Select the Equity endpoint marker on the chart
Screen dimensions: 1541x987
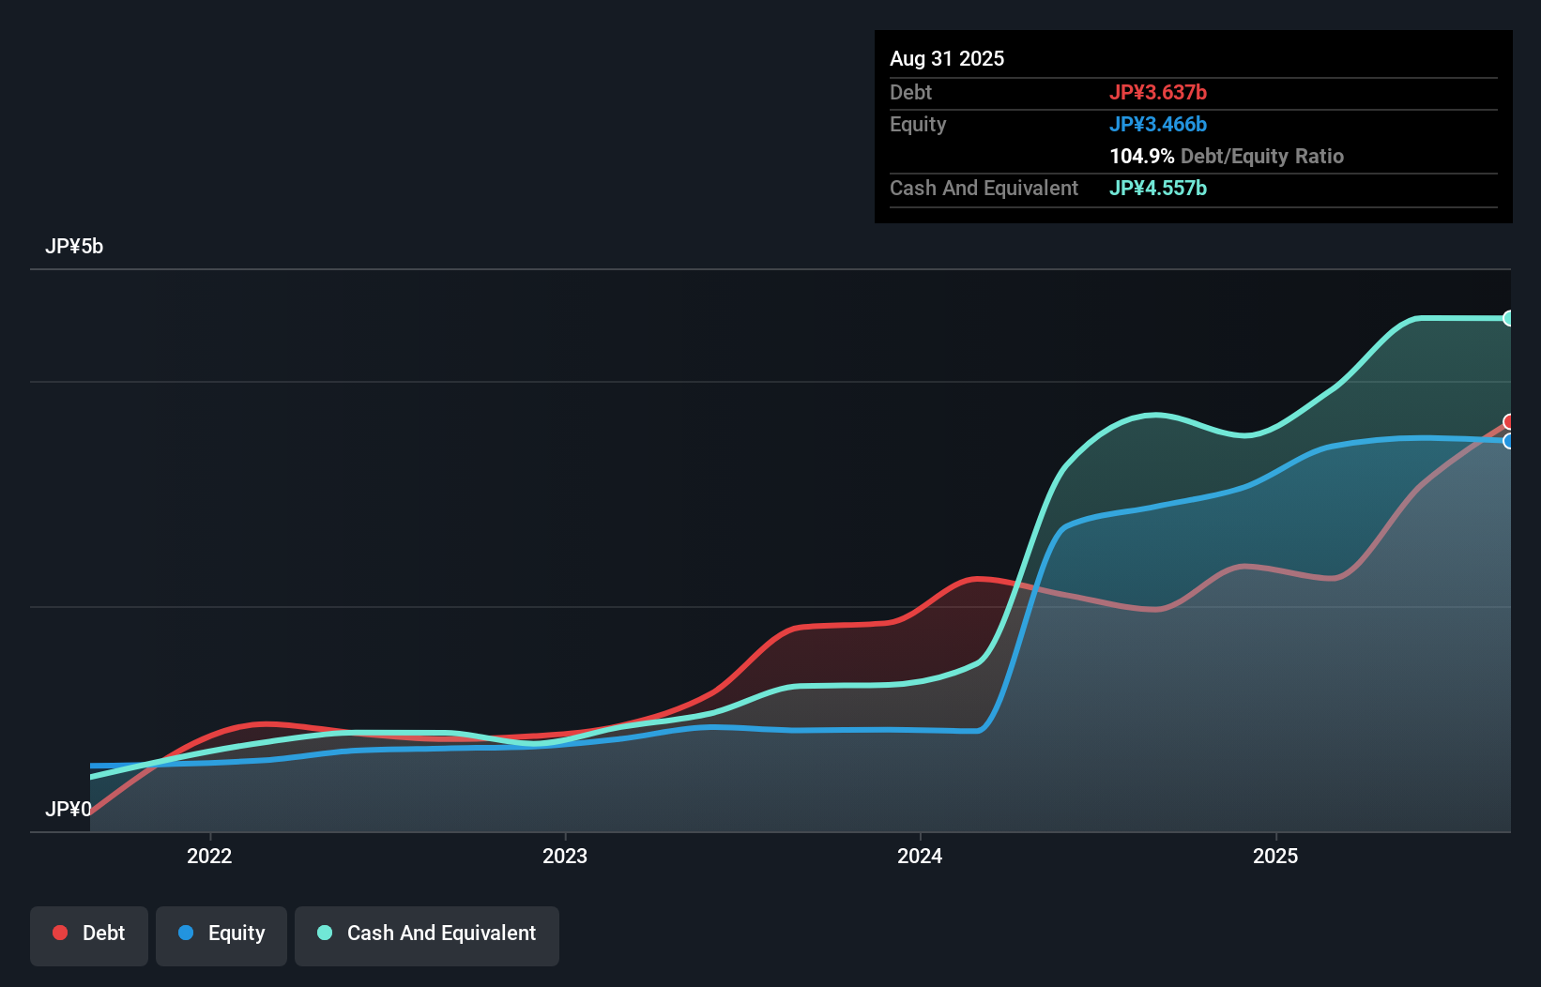(1507, 442)
